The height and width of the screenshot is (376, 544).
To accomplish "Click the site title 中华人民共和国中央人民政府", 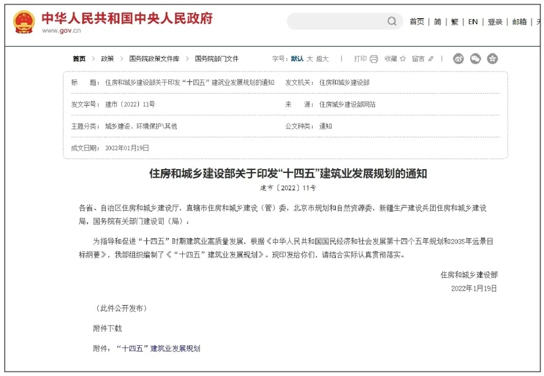I will pyautogui.click(x=127, y=18).
